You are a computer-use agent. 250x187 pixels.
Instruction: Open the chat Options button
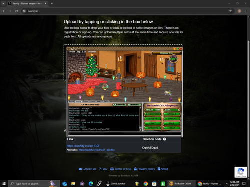pyautogui.click(x=134, y=105)
